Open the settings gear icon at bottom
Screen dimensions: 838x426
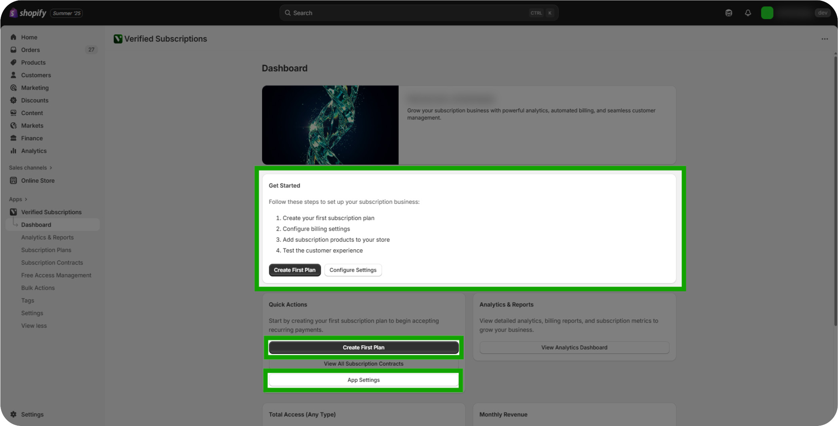click(13, 414)
